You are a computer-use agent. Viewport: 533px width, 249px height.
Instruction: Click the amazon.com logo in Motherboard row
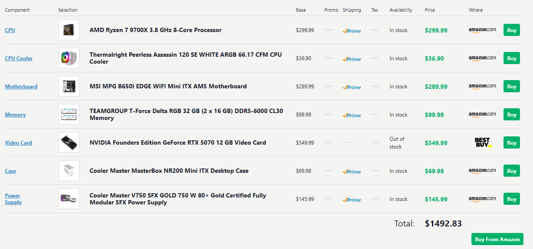coord(482,87)
